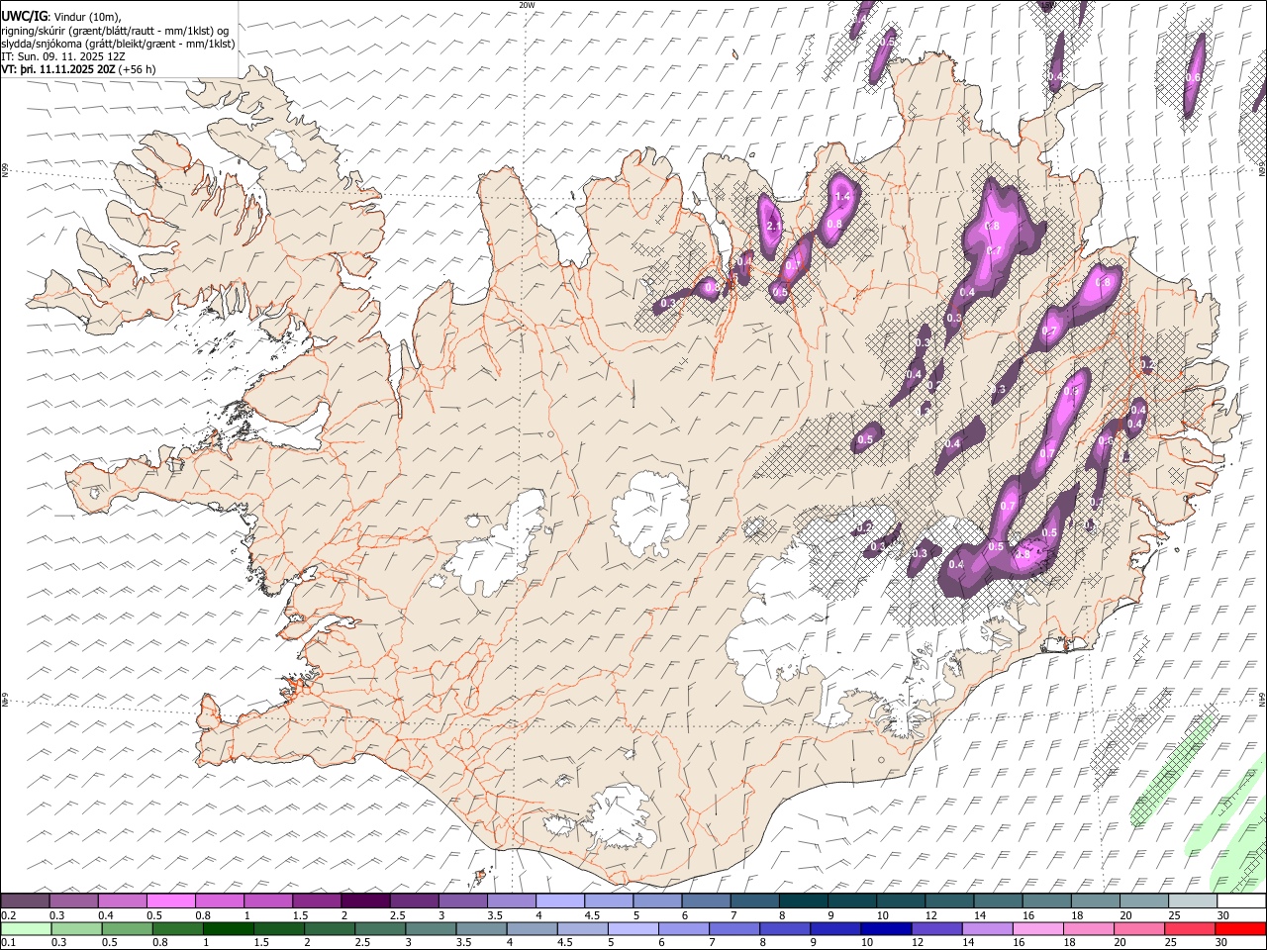Click upper legend swatch labeled 6
1267x950 pixels.
705,901
